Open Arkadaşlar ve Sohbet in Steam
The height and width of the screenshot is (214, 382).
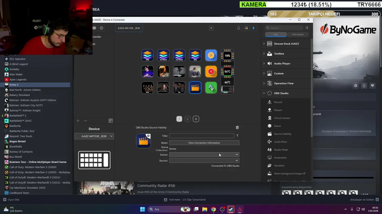click(365, 200)
